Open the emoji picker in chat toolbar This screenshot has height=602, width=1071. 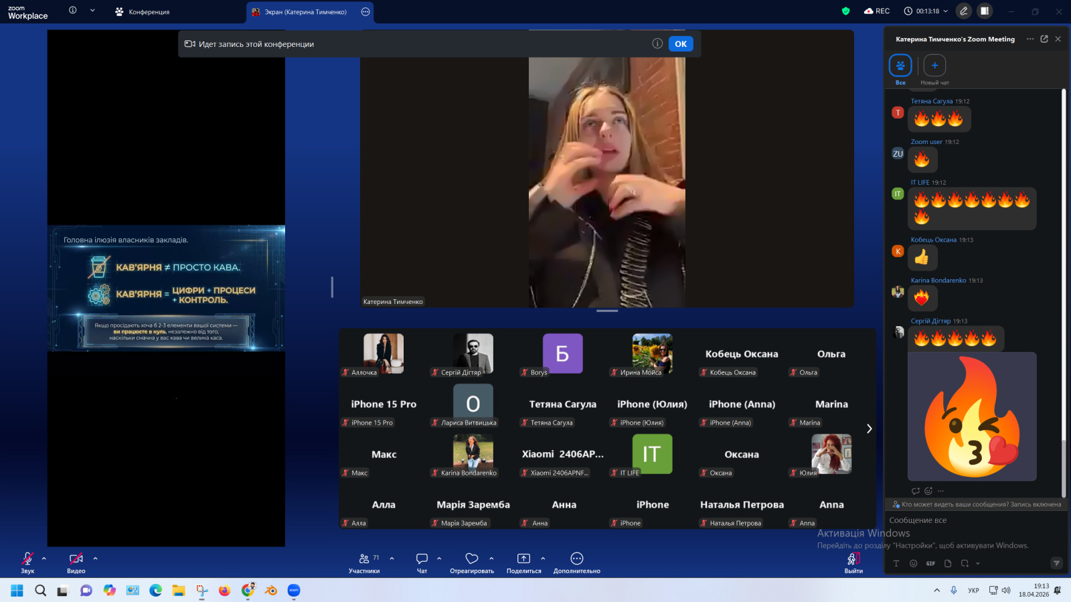tap(913, 564)
